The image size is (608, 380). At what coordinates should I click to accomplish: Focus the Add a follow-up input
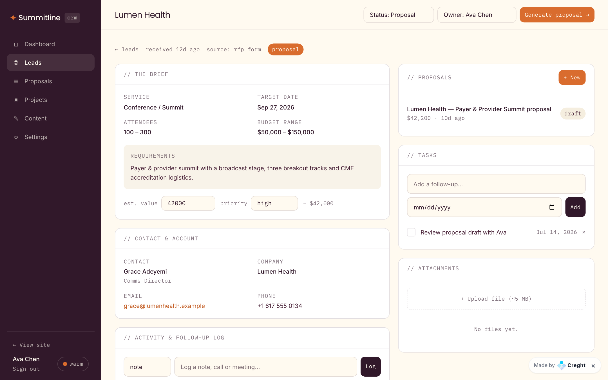(496, 184)
